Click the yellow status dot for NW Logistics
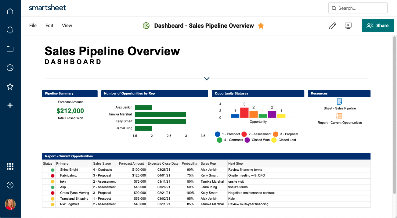Image resolution: width=397 pixels, height=218 pixels. click(52, 205)
